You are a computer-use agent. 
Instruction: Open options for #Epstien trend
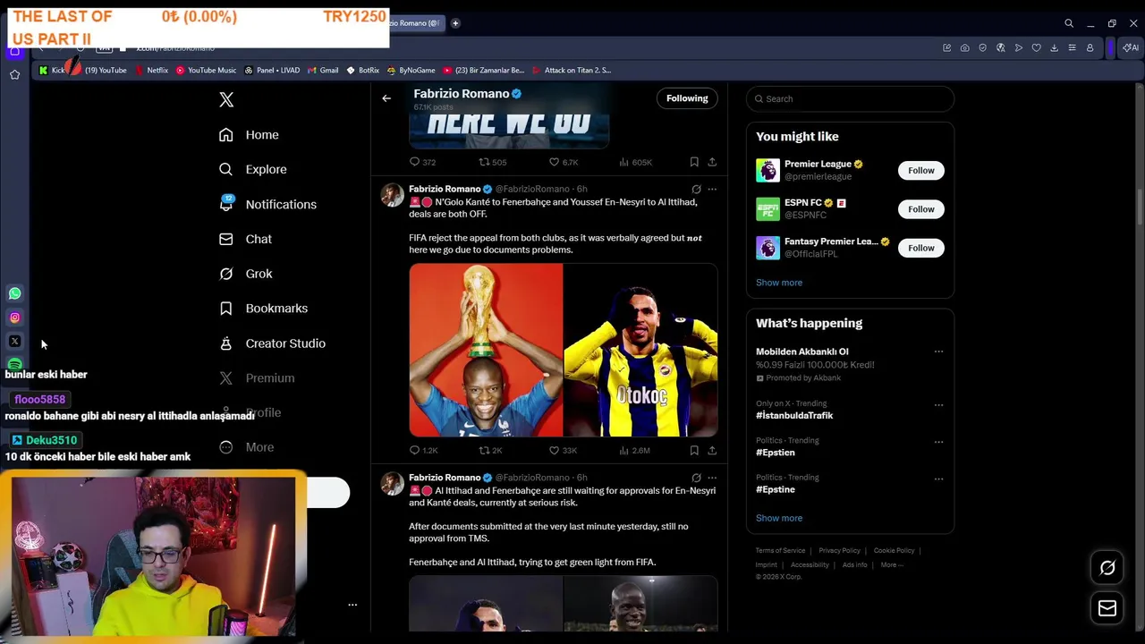(938, 441)
